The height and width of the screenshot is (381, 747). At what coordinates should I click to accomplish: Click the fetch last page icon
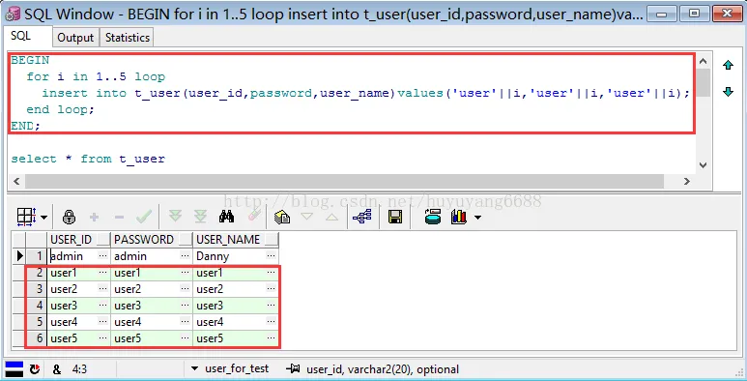pos(201,217)
